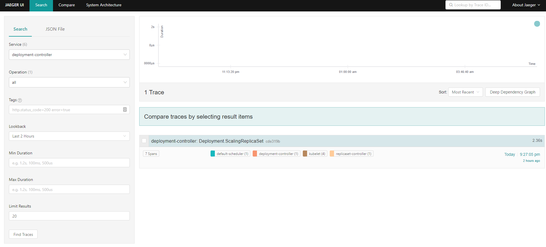Click the Limit Results field showing 20
The height and width of the screenshot is (247, 546).
(x=69, y=216)
